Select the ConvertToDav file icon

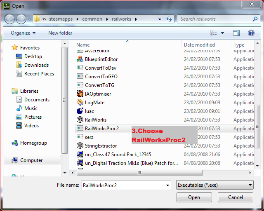pyautogui.click(x=80, y=68)
